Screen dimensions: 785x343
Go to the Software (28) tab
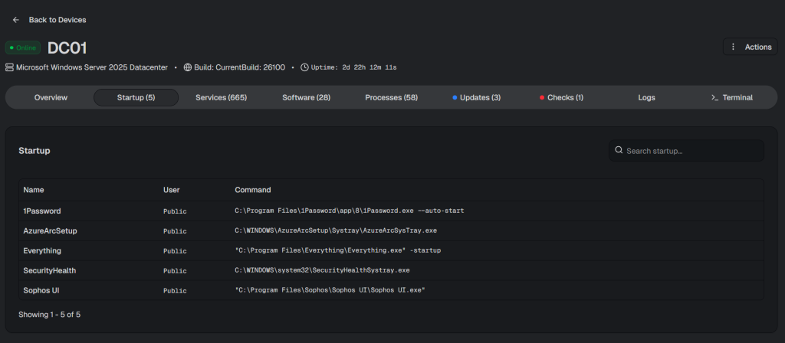pos(306,97)
